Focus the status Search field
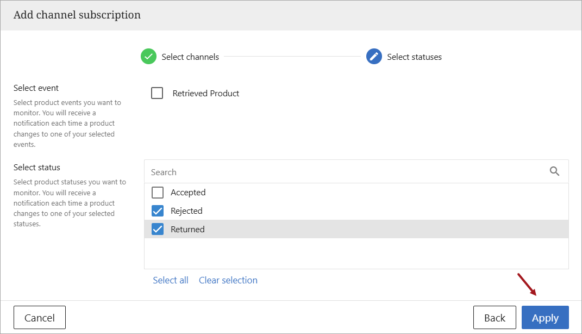The height and width of the screenshot is (334, 582). 342,172
